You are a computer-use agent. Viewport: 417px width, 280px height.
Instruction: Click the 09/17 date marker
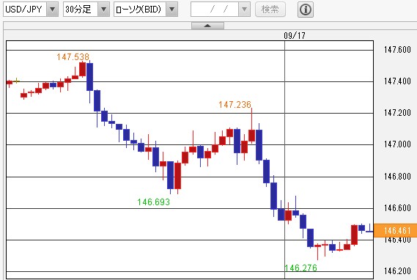pos(295,36)
